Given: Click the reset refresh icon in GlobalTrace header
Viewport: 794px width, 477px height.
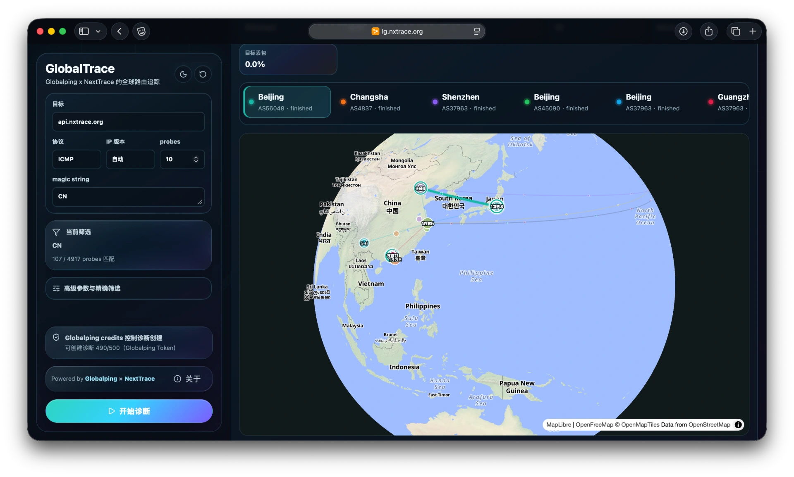Looking at the screenshot, I should pyautogui.click(x=203, y=74).
